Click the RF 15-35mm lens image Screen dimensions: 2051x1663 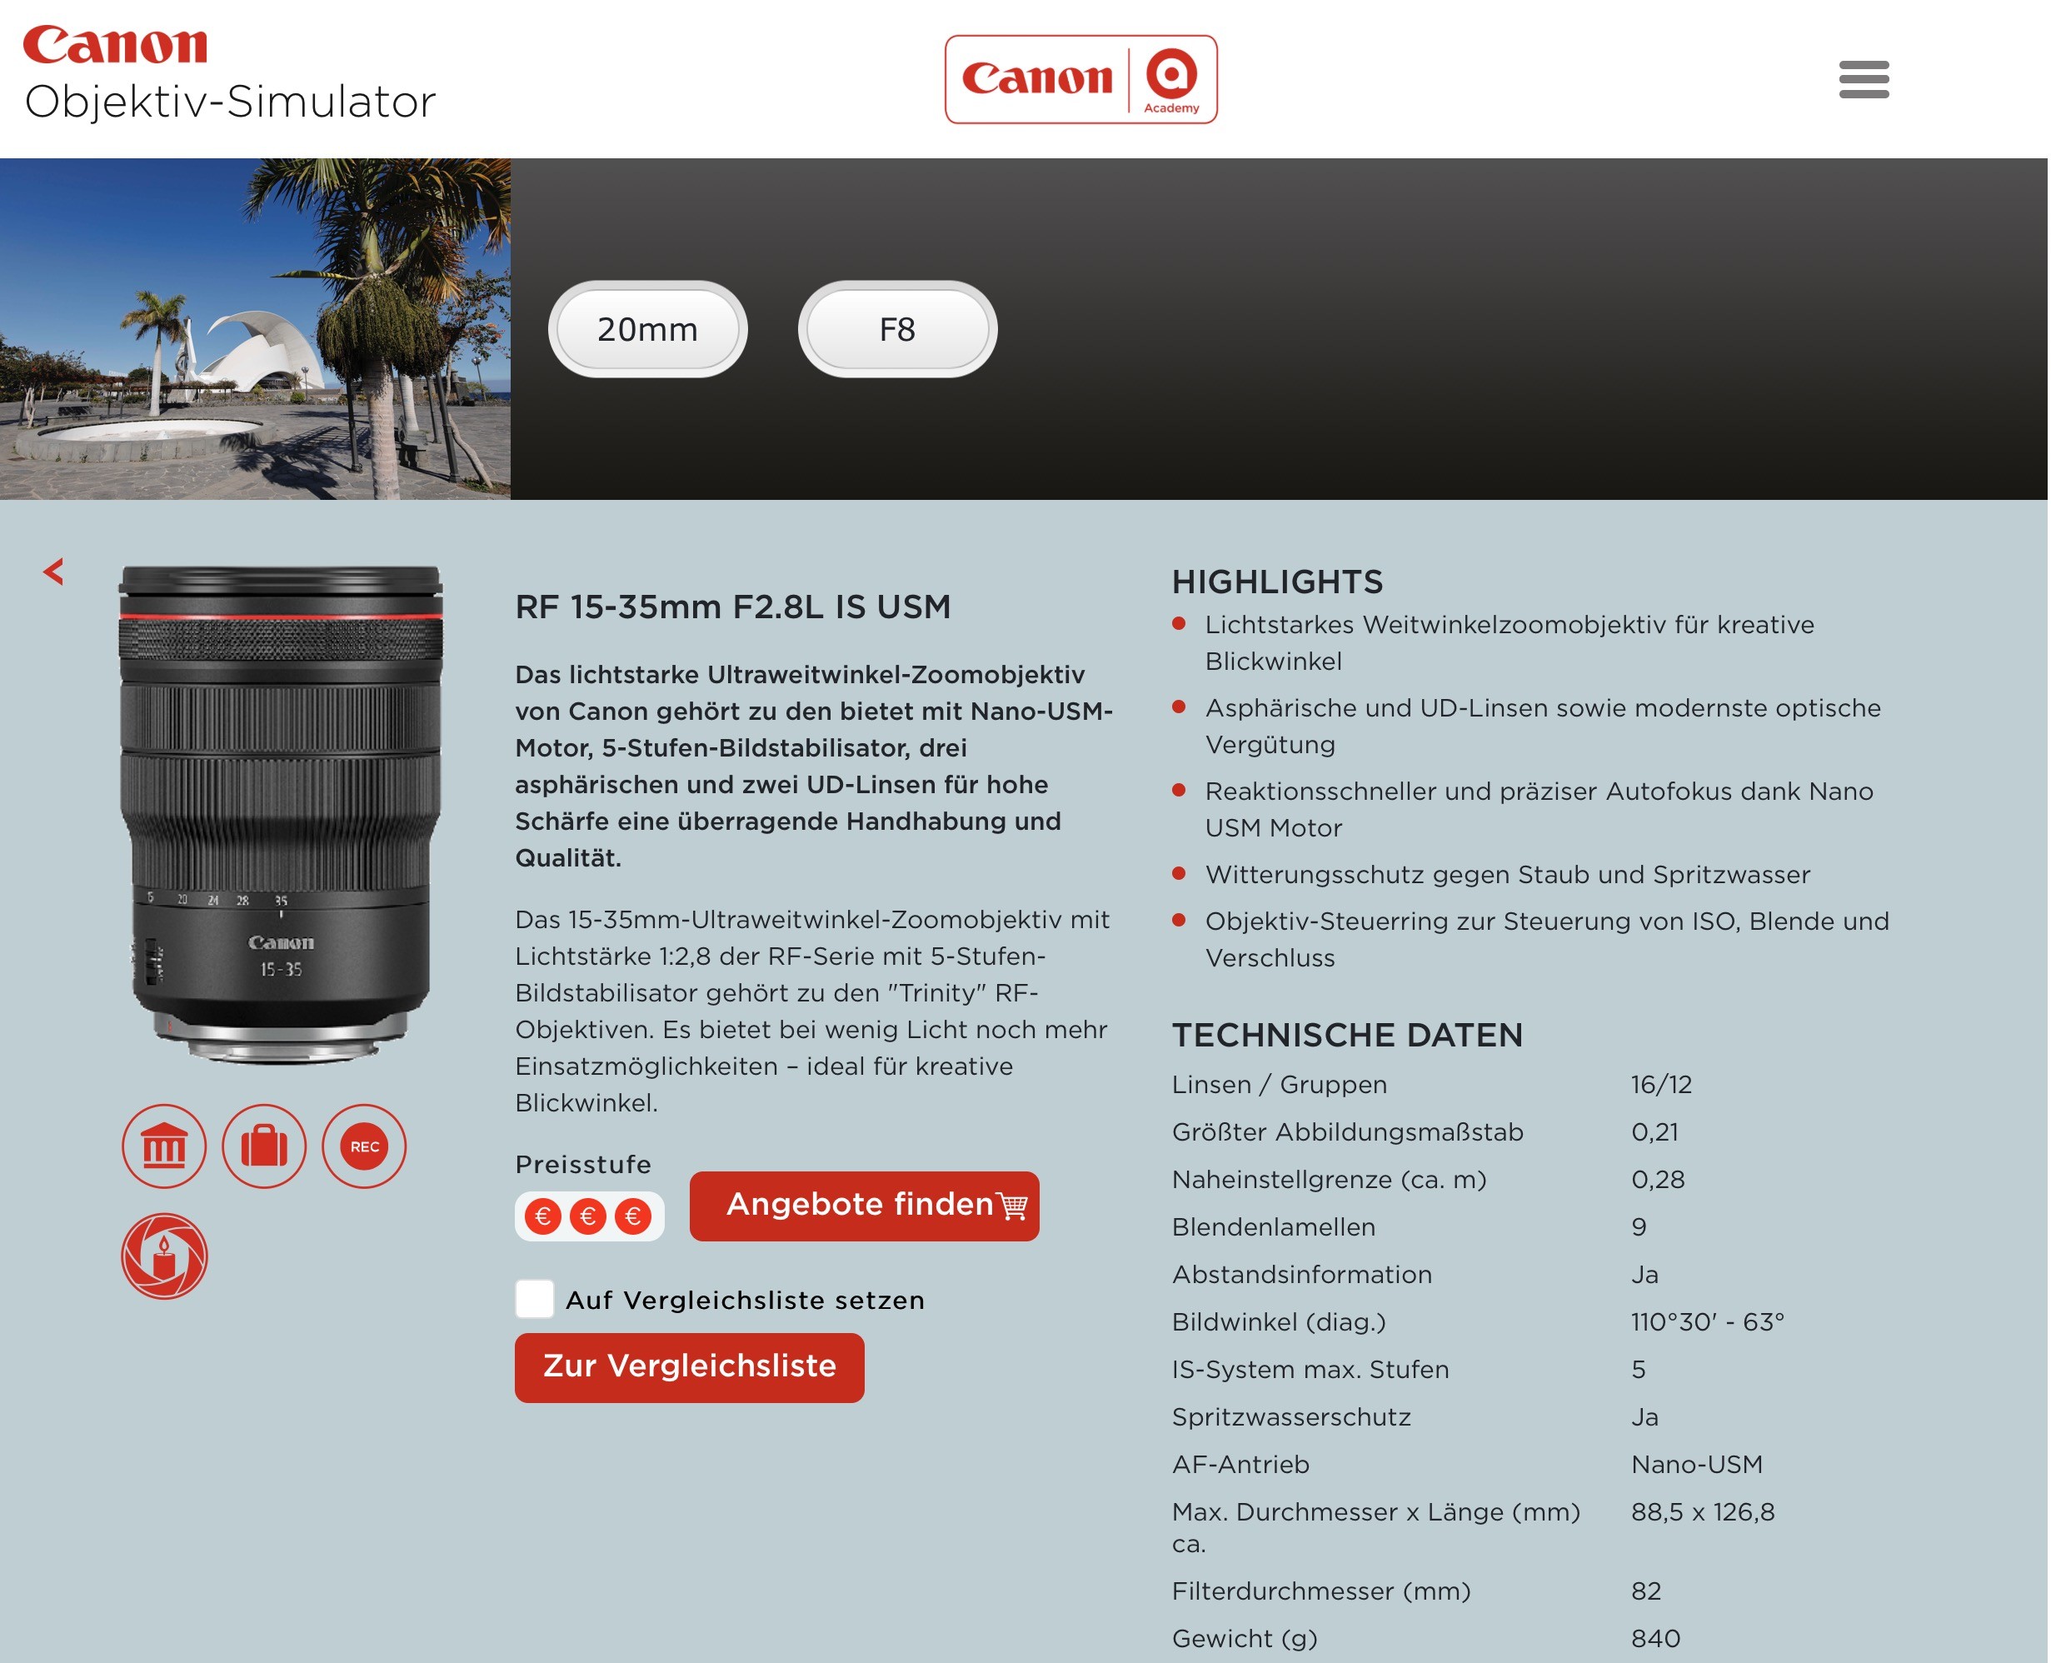pyautogui.click(x=281, y=814)
